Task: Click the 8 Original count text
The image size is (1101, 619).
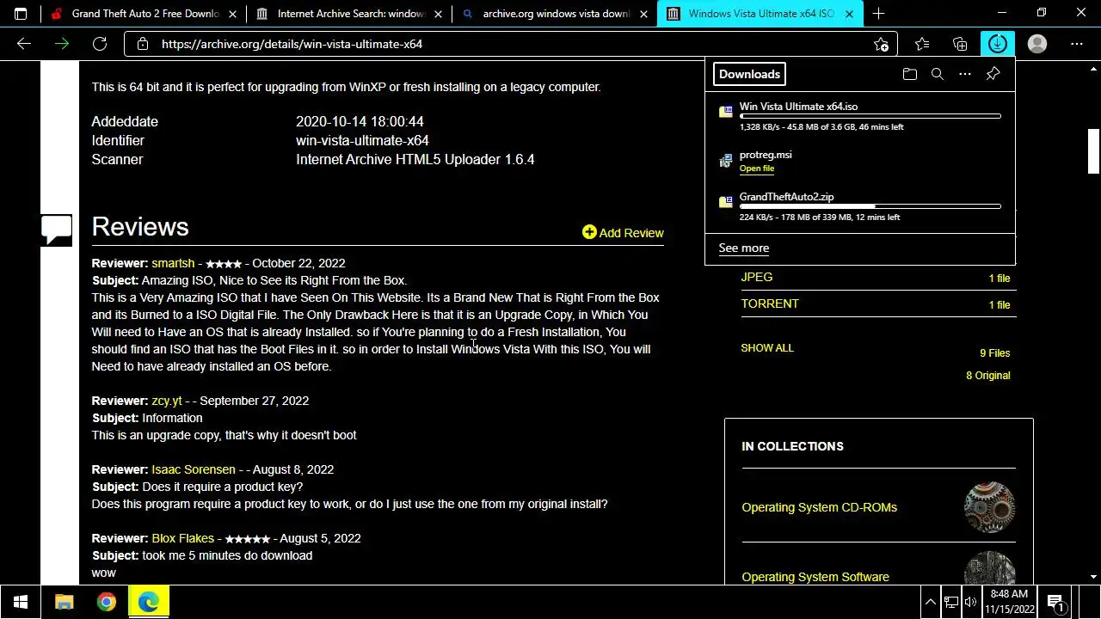Action: [987, 376]
